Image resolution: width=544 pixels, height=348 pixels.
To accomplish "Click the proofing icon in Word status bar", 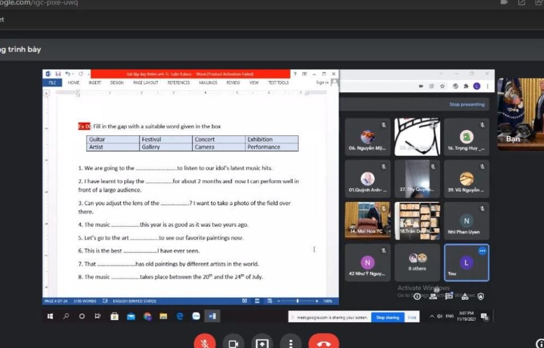I will pos(105,301).
